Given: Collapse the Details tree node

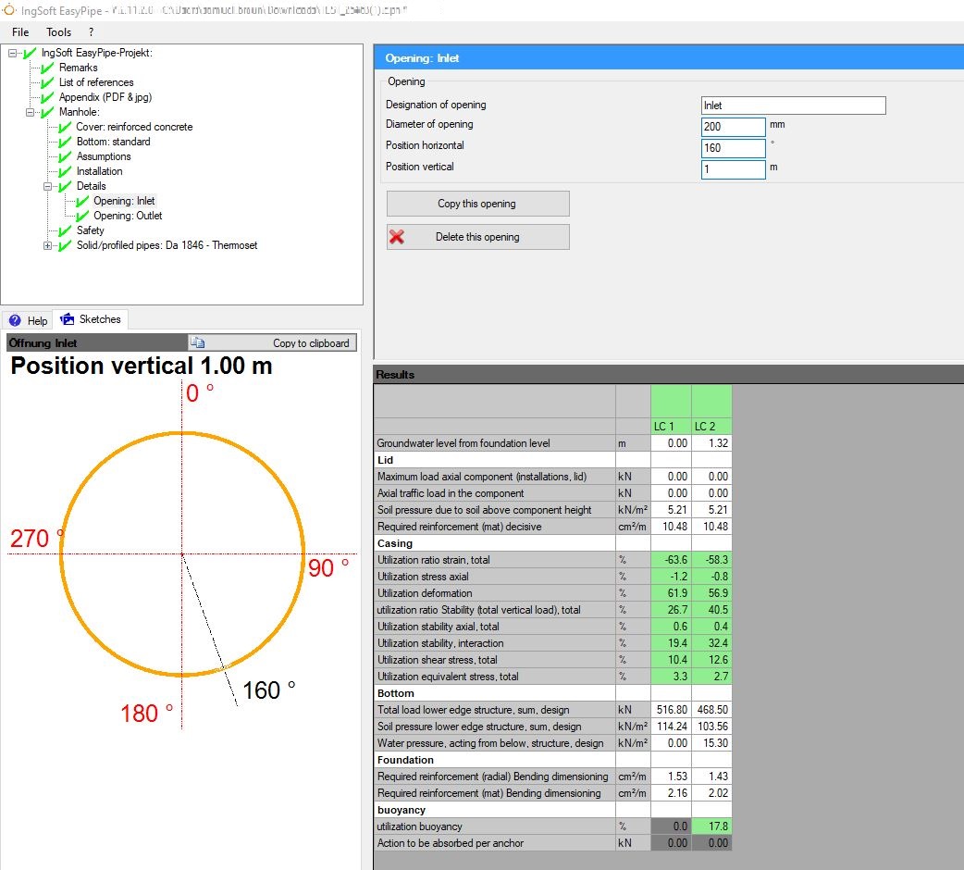Looking at the screenshot, I should (x=48, y=186).
